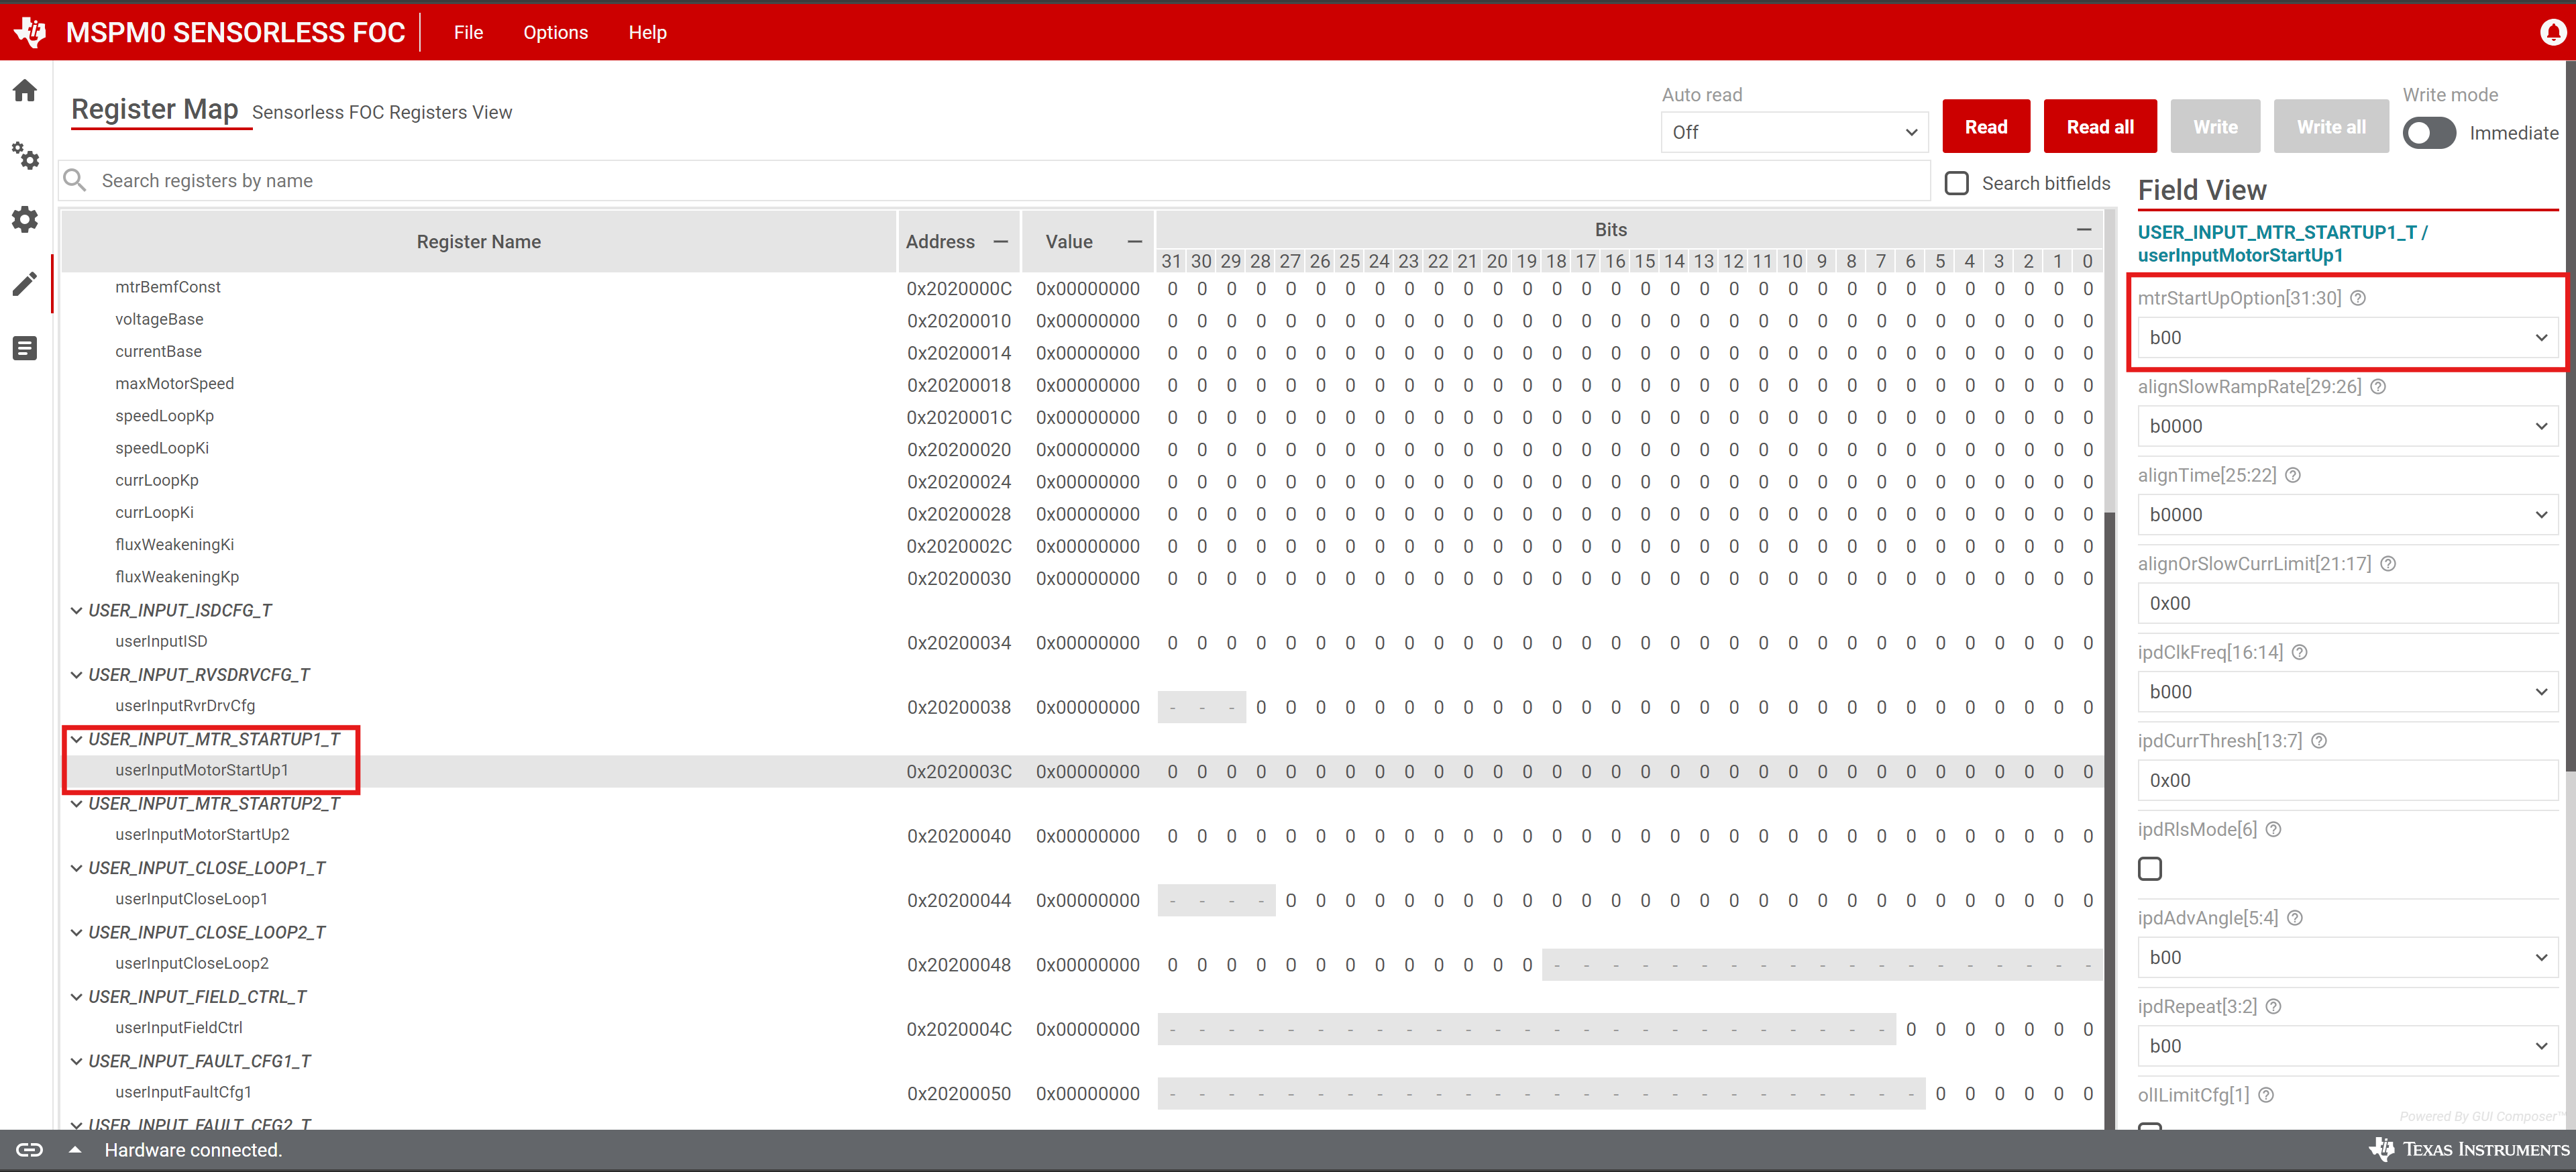This screenshot has width=2576, height=1172.
Task: Click the ipdCurrThresh value field
Action: pos(2347,780)
